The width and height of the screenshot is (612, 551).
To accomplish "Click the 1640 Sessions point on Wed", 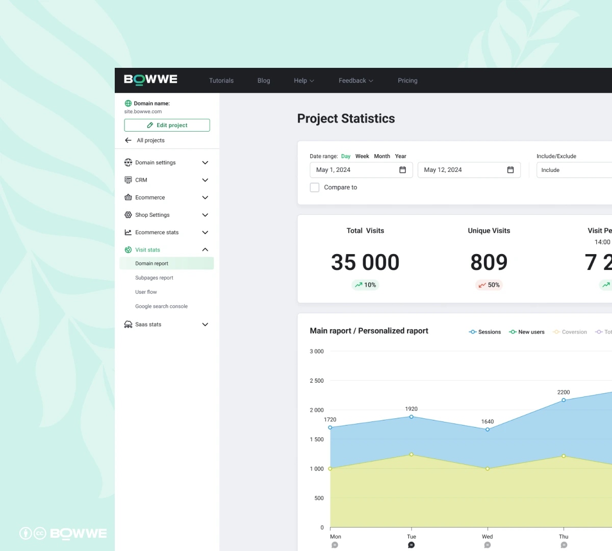I will point(488,430).
